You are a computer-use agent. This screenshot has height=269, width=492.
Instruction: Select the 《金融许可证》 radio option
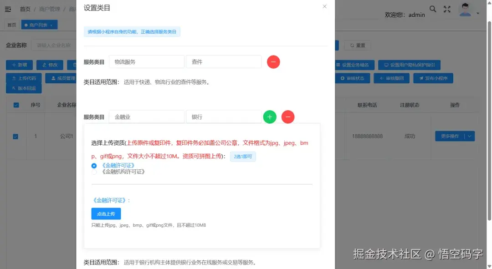pos(94,165)
